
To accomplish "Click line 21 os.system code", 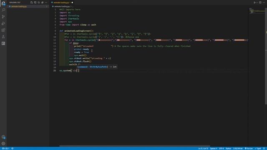I will (69, 70).
